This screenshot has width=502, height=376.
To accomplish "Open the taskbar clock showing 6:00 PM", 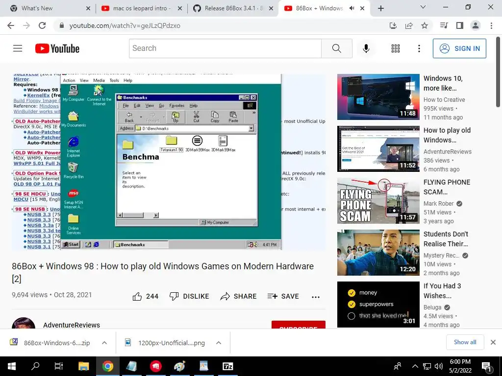I will click(x=460, y=366).
